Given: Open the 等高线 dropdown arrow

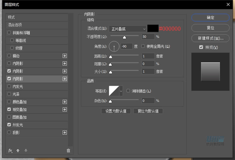Looking at the screenshot, I should (x=121, y=91).
